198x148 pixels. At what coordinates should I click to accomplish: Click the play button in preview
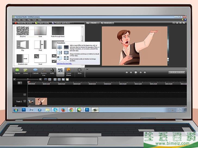click(x=136, y=72)
